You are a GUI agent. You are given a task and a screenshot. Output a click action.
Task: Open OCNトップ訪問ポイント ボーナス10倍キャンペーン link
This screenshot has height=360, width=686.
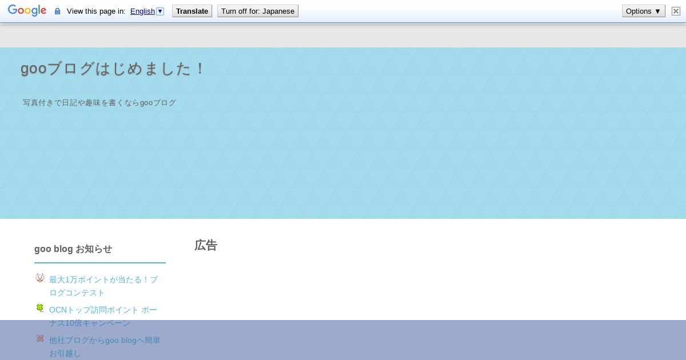[103, 317]
